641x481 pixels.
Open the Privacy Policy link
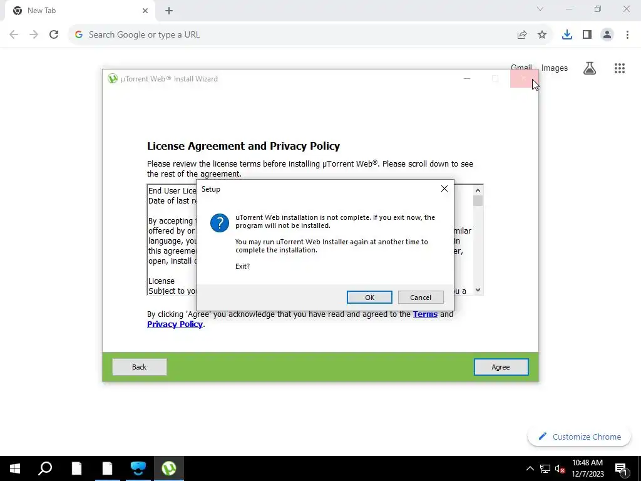pyautogui.click(x=175, y=324)
